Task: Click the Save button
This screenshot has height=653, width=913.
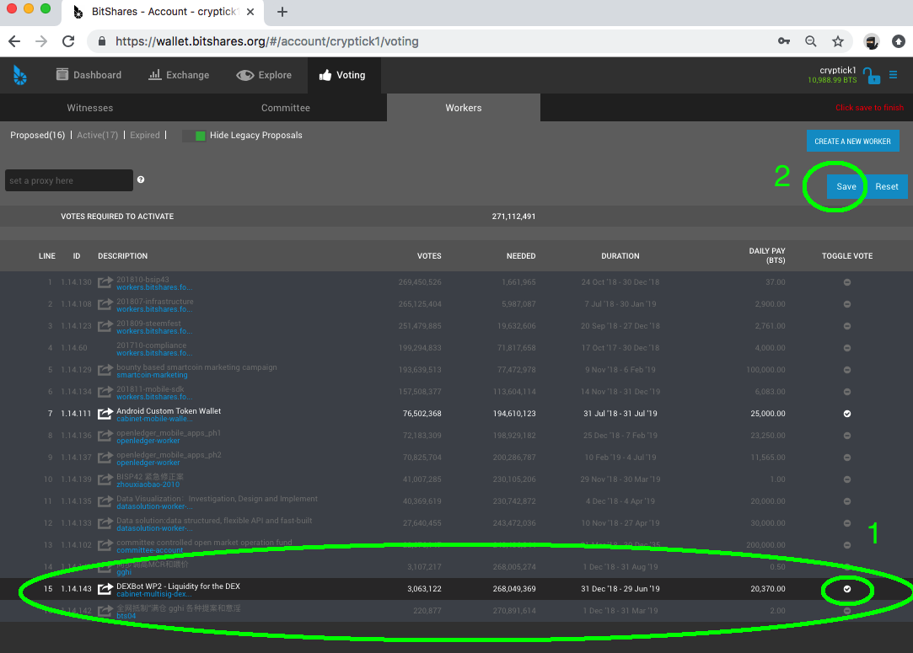Action: coord(846,186)
